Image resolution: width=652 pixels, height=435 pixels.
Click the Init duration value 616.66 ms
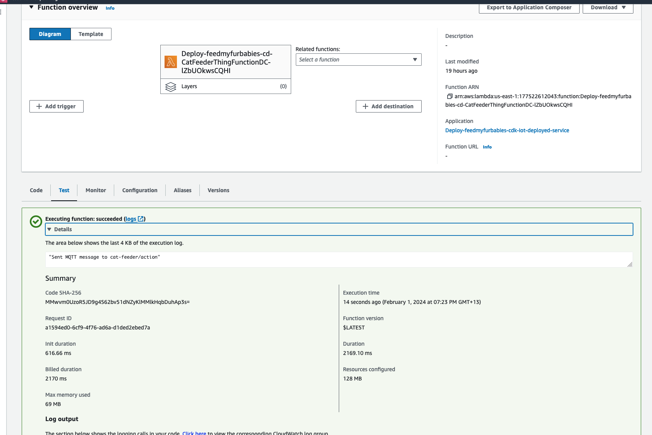[58, 353]
